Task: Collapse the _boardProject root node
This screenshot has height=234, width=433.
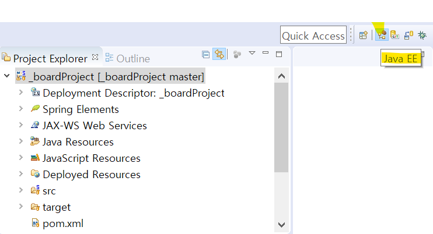Action: (7, 76)
